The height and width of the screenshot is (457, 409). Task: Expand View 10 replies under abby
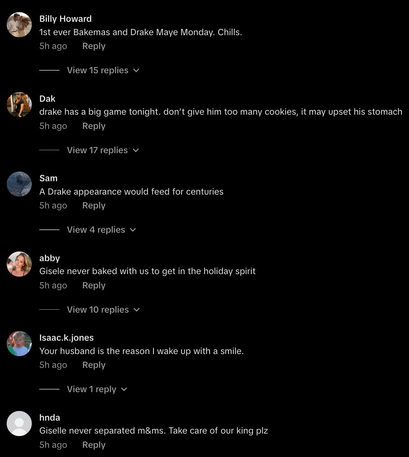[x=103, y=310]
